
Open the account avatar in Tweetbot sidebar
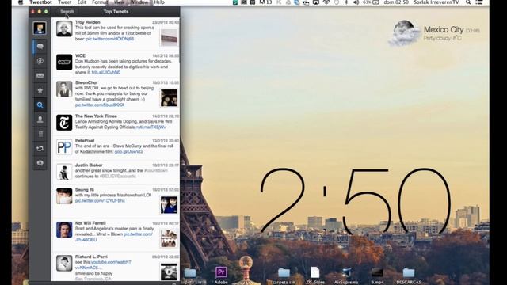tap(40, 28)
